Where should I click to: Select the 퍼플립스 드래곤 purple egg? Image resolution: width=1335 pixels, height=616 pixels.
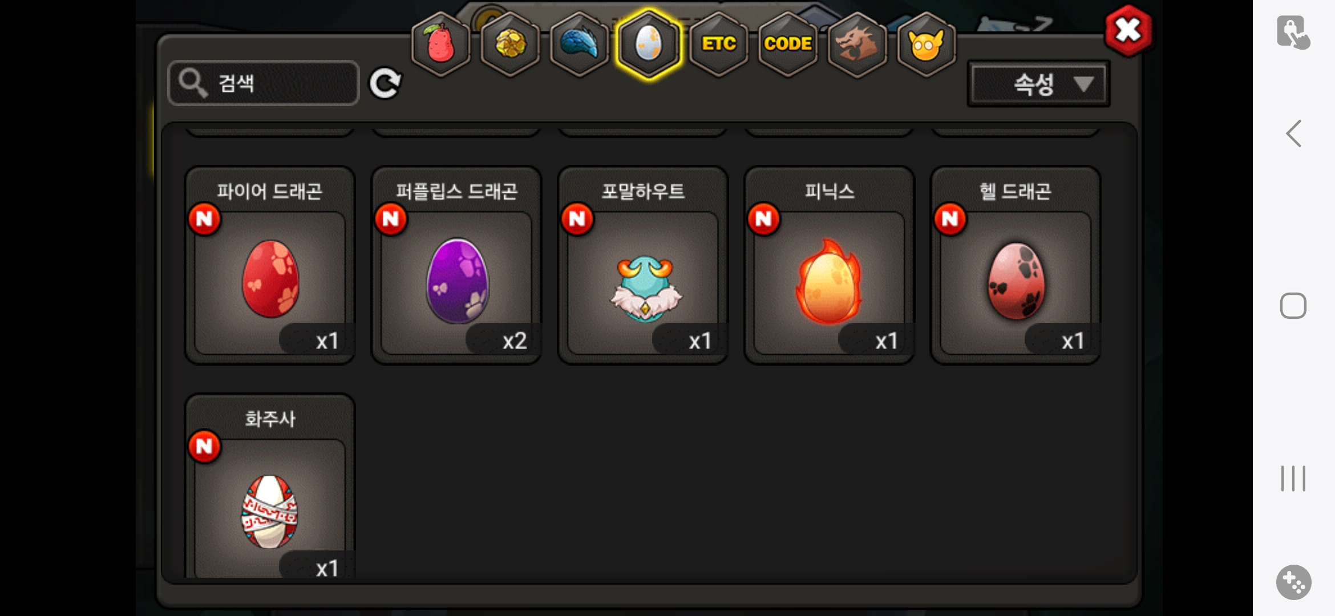(456, 265)
